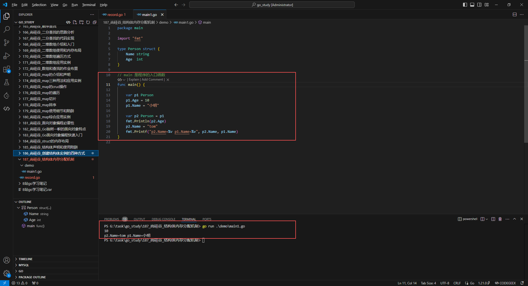Open the Search view
This screenshot has width=528, height=286.
pos(7,29)
